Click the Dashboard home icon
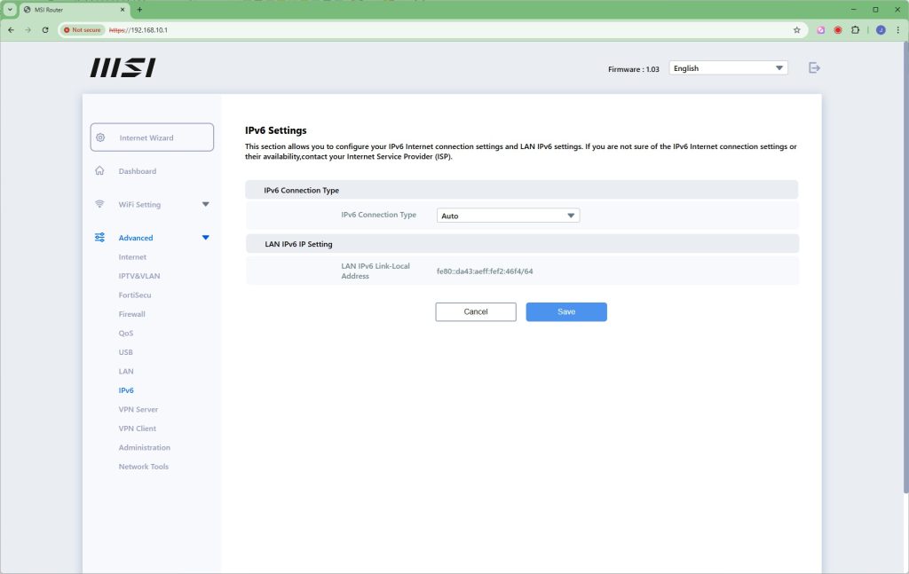 coord(100,171)
